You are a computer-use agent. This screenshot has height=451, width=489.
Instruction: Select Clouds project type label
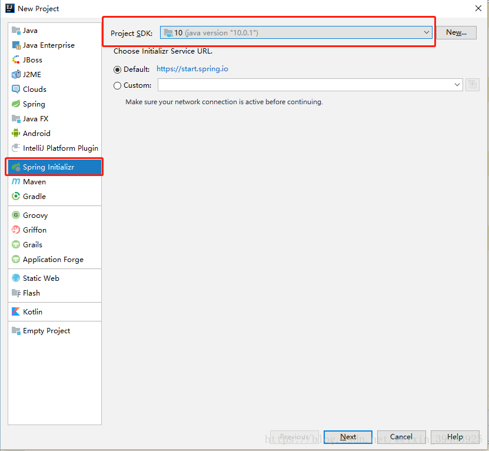(x=35, y=89)
